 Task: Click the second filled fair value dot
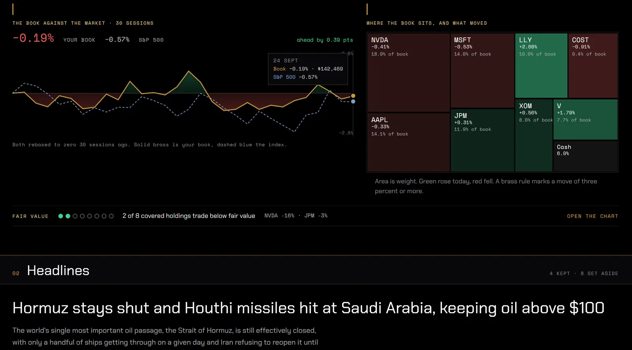click(68, 216)
